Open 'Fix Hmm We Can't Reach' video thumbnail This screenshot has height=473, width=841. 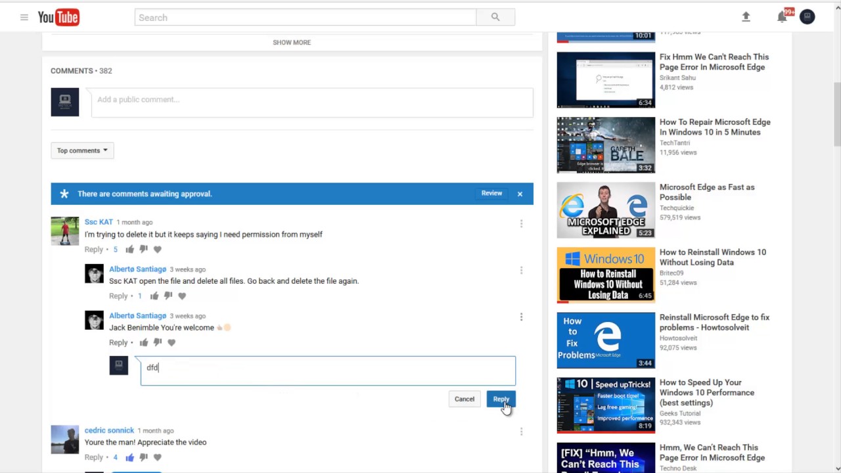[606, 79]
